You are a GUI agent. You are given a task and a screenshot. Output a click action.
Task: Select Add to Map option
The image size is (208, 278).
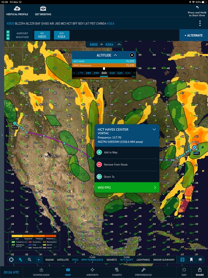point(127,152)
